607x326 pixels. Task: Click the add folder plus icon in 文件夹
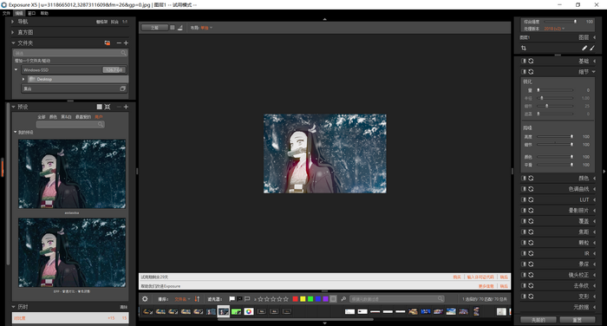[126, 43]
